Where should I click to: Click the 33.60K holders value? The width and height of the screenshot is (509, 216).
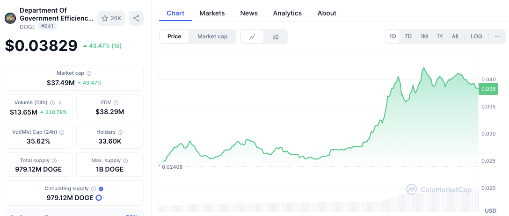coord(110,141)
